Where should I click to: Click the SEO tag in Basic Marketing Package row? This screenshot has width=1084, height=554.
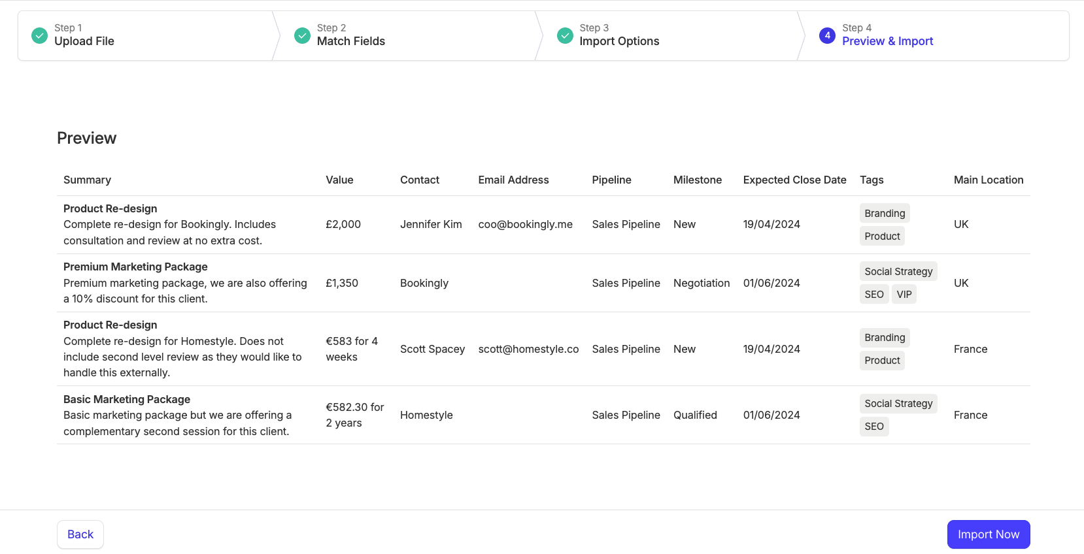(x=874, y=427)
